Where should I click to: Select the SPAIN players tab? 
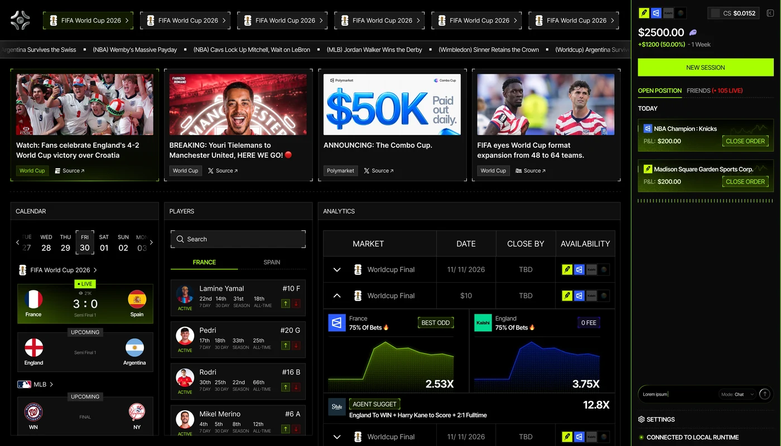(272, 262)
